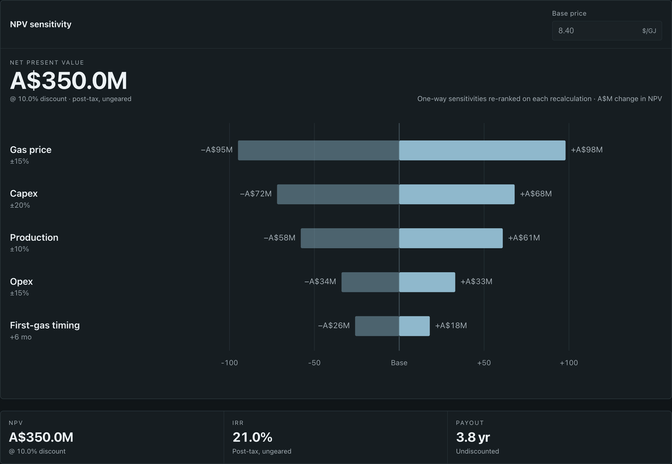
Task: Select the First-gas timing negative bar
Action: tap(377, 326)
